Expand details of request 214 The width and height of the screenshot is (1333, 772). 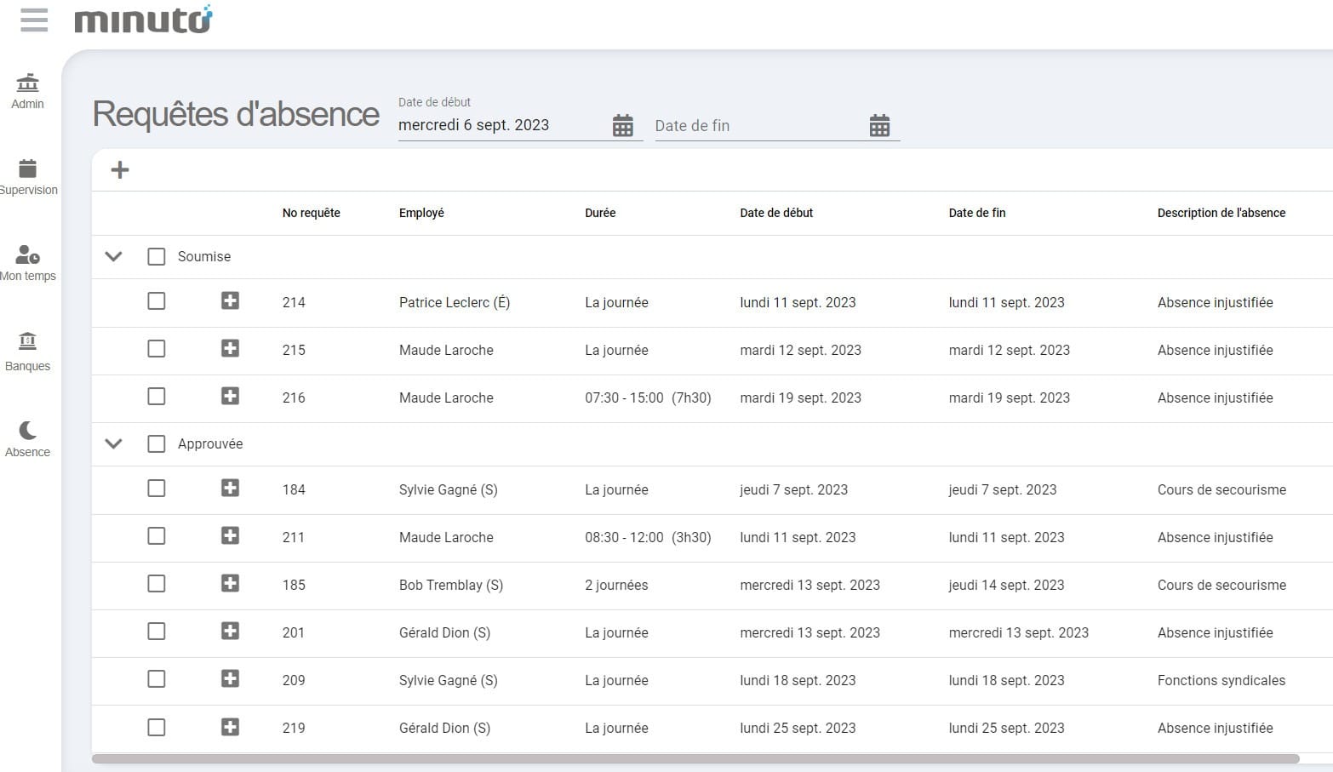coord(230,300)
